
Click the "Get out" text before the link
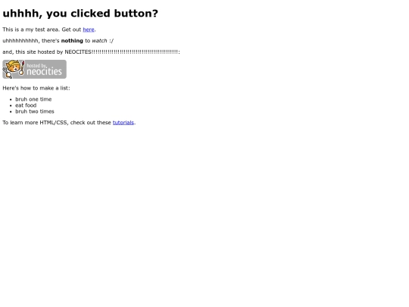71,30
